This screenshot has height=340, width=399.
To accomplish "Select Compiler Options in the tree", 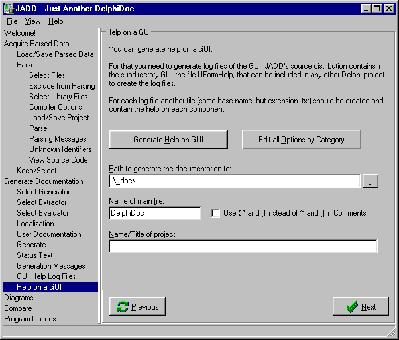I will coord(56,107).
